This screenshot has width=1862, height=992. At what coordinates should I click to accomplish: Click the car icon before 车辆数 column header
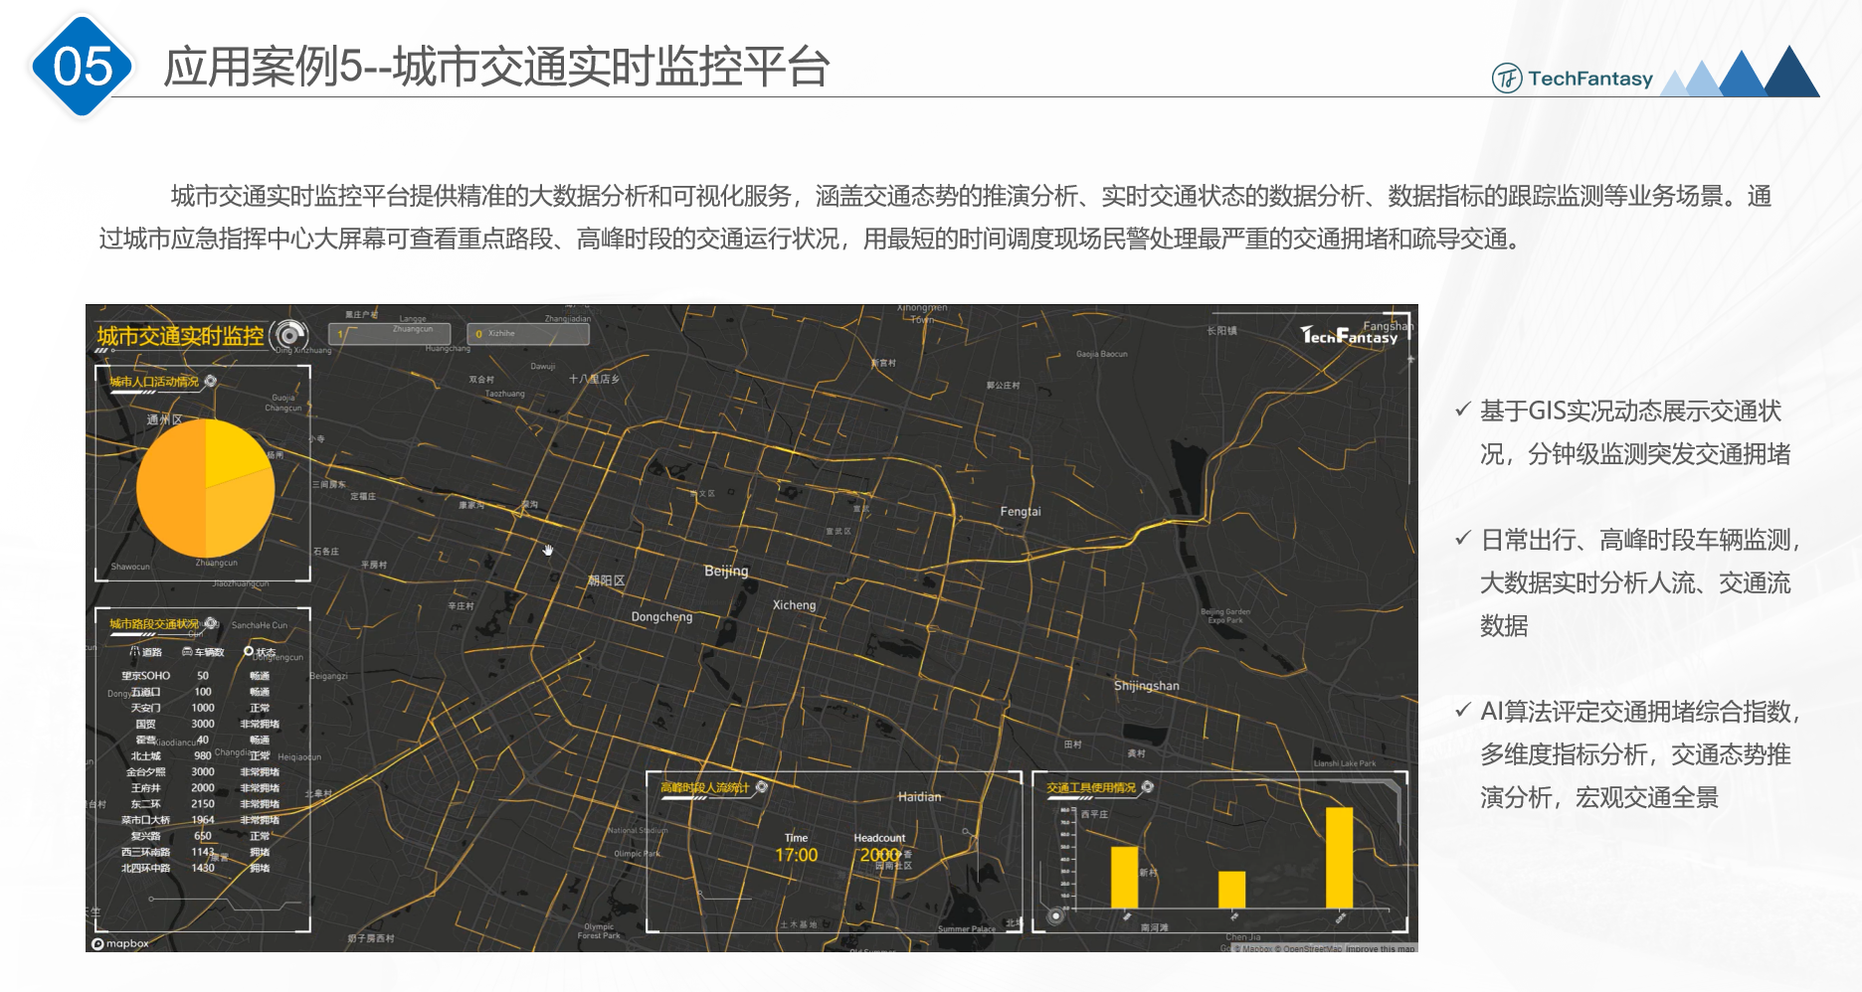(x=187, y=651)
